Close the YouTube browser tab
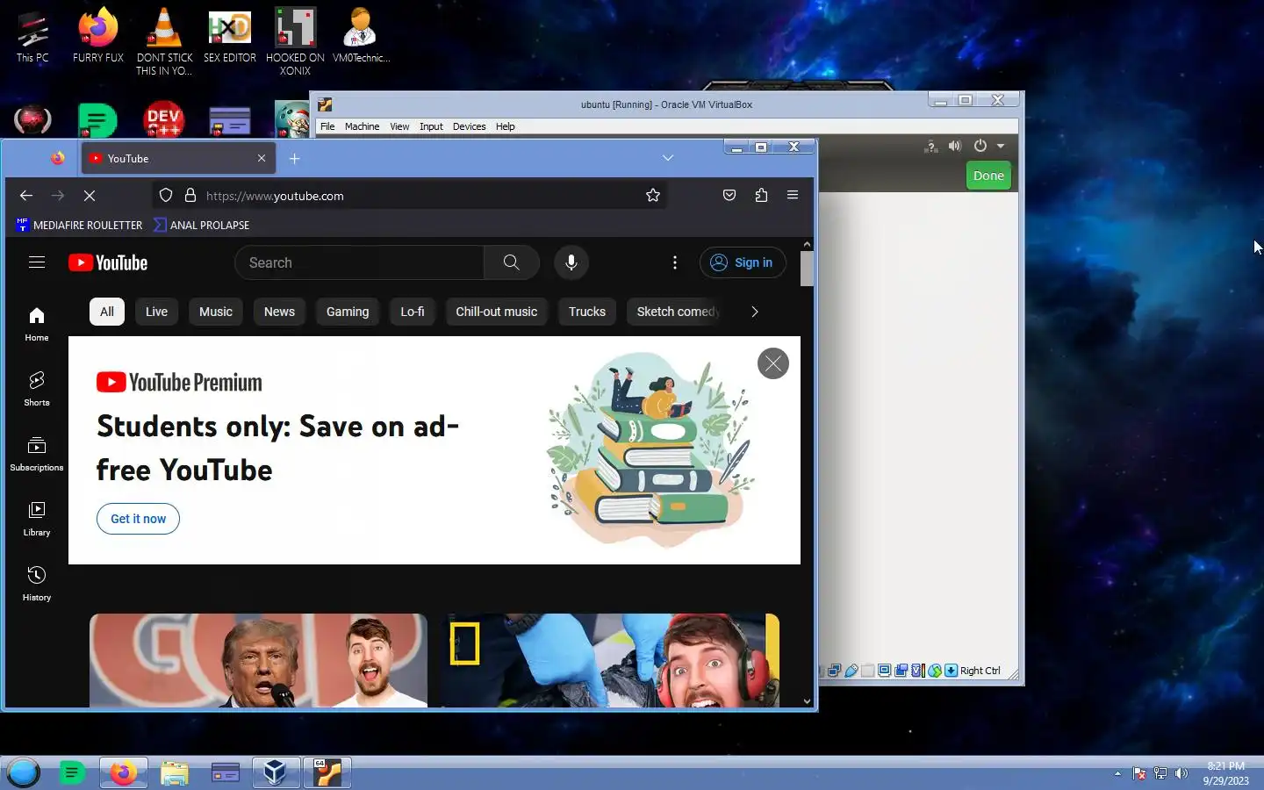The height and width of the screenshot is (790, 1264). click(x=262, y=159)
